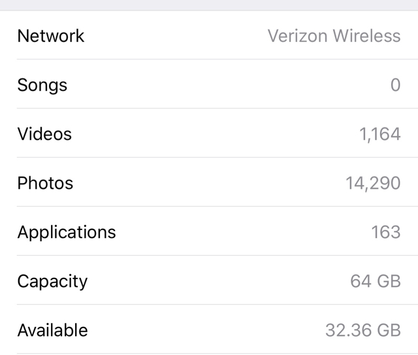Tap the Network row label
The height and width of the screenshot is (355, 418).
point(51,35)
